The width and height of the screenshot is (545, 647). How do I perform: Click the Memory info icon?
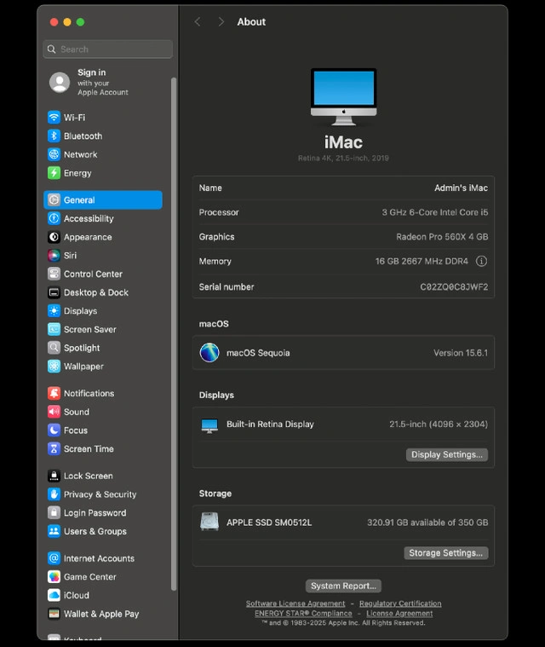click(x=481, y=262)
